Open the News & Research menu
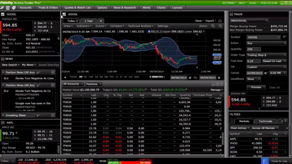 coord(125,8)
